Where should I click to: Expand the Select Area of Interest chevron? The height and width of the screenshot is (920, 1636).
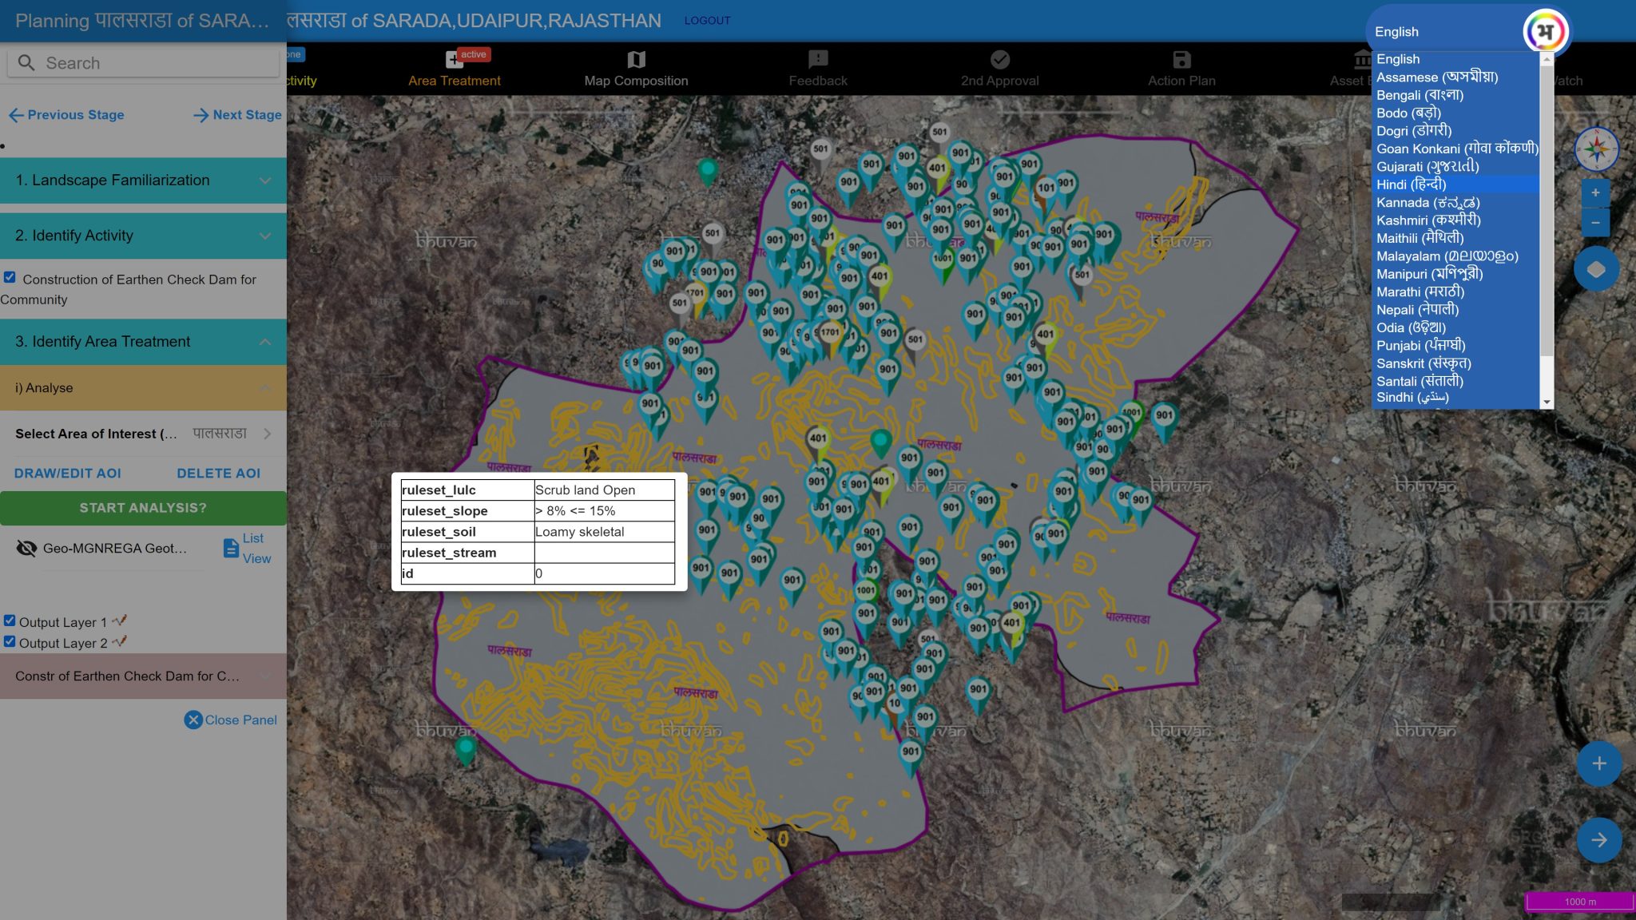pyautogui.click(x=269, y=434)
